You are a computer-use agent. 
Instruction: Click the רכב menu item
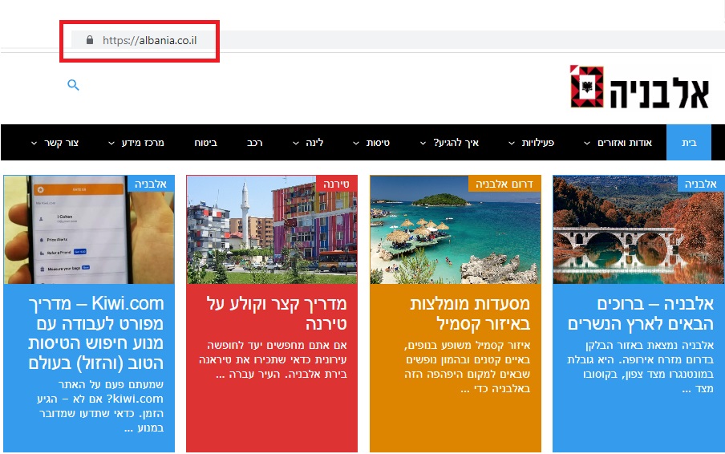point(255,143)
